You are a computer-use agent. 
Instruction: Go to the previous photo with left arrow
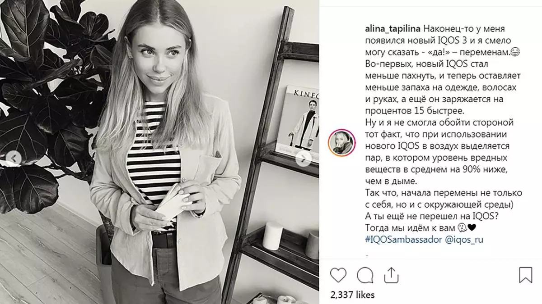(x=14, y=158)
